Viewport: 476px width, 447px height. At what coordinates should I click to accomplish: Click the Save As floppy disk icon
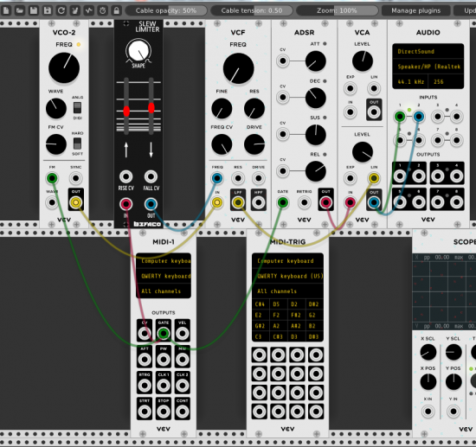48,10
